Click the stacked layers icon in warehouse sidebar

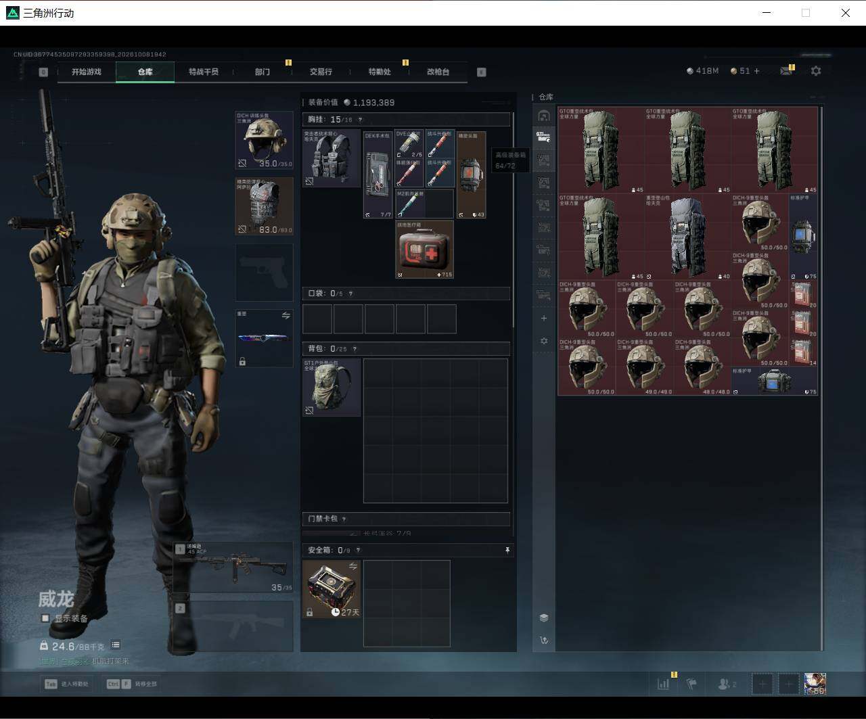point(544,618)
